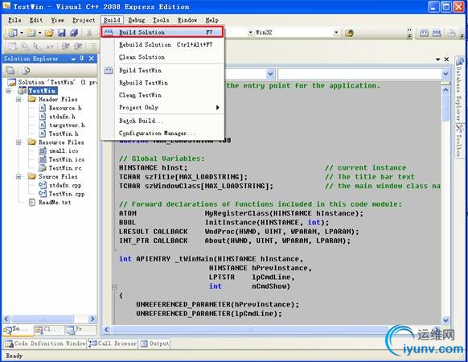Click the icon left of Win32 dropdown's neighbor folder-search button

pos(349,32)
